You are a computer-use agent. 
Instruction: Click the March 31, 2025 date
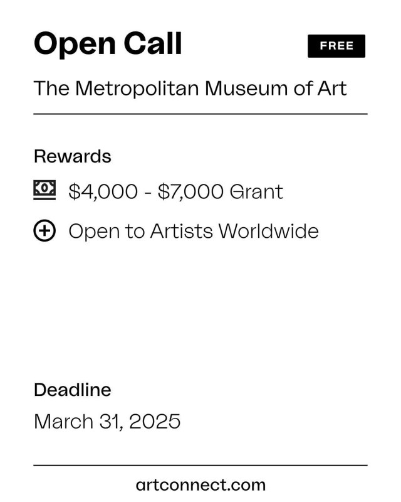[107, 421]
